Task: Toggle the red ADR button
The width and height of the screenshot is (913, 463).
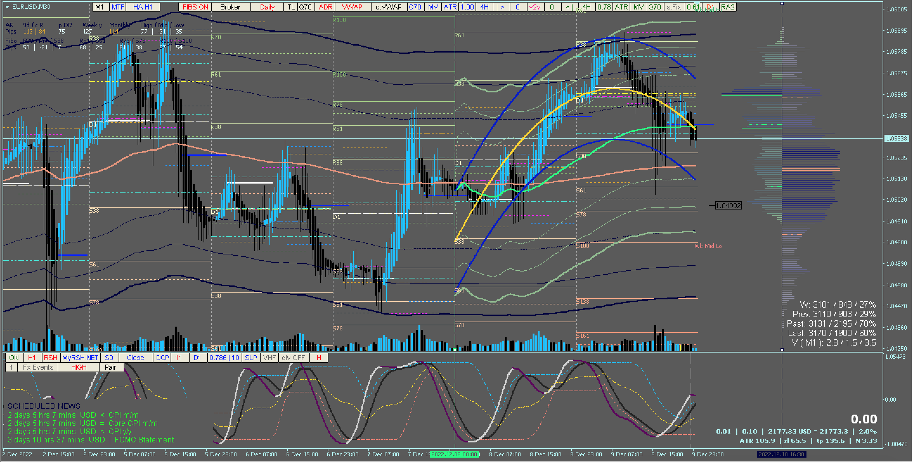Action: click(325, 7)
